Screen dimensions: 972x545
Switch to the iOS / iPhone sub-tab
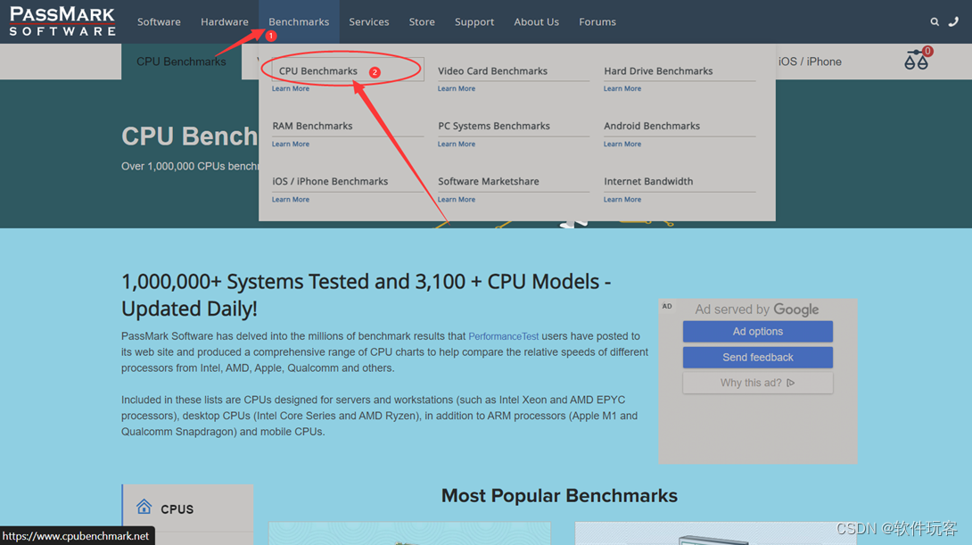tap(810, 62)
